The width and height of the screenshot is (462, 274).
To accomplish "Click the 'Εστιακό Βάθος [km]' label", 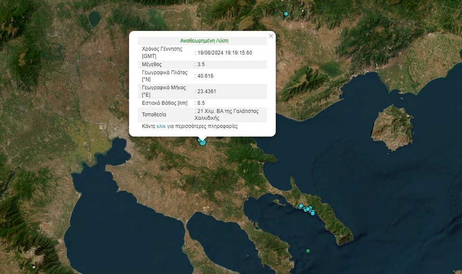I will [x=165, y=103].
